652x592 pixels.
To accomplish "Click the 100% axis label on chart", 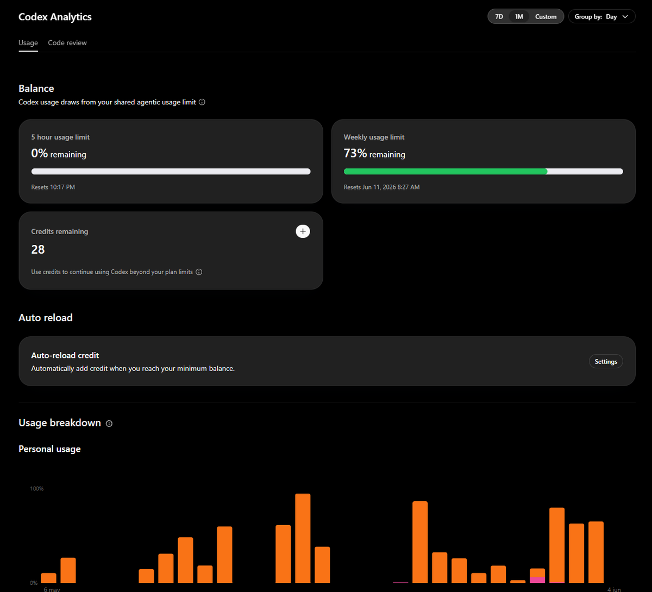I will (x=37, y=489).
